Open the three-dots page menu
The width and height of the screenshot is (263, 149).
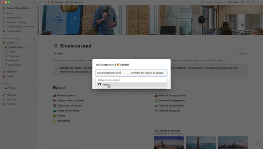tap(259, 2)
